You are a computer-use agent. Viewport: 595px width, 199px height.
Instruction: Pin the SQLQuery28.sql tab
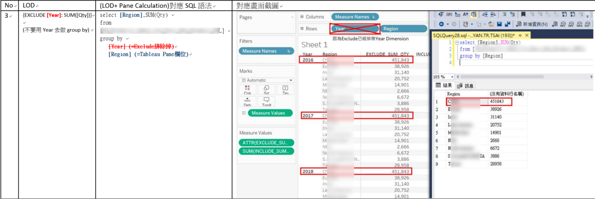click(520, 35)
